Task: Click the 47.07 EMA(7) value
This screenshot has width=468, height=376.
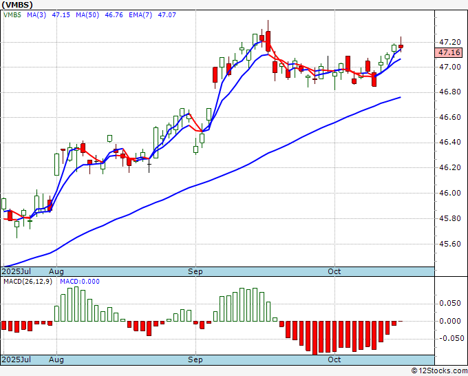Action: [x=167, y=15]
